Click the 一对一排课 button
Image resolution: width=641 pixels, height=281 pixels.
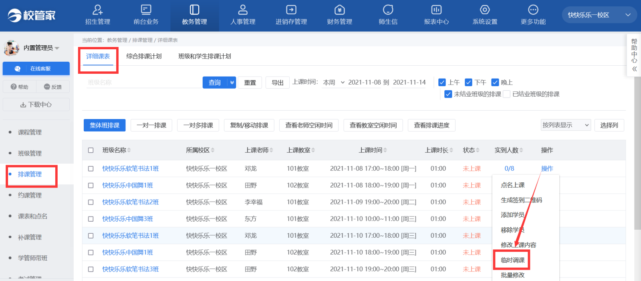(x=151, y=125)
